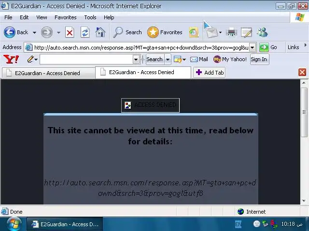The image size is (309, 231).
Task: Expand Yahoo Search button dropdown arrow
Action: (x=168, y=59)
